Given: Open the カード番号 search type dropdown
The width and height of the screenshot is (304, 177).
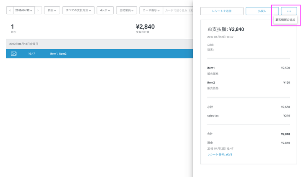Looking at the screenshot, I should pos(151,10).
